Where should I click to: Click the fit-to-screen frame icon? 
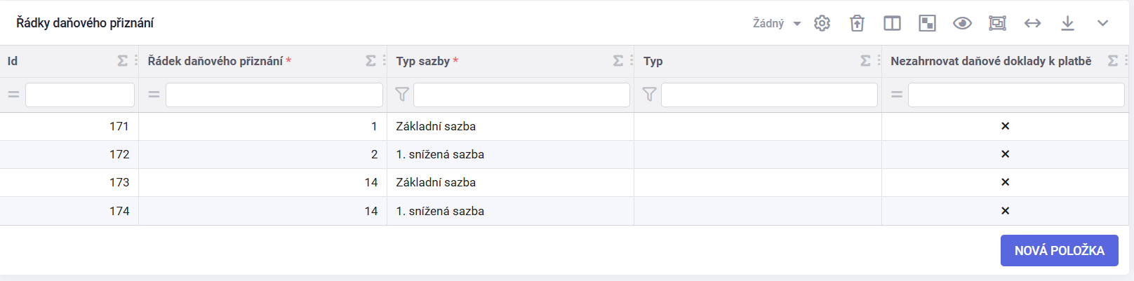(x=997, y=23)
